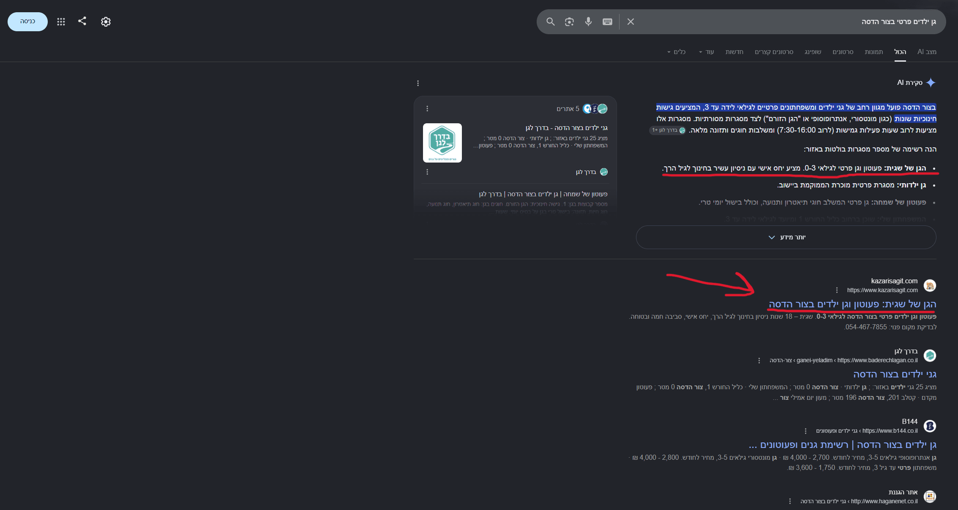
Task: Open three-dot menu for haganenet.co.il result
Action: tap(790, 501)
